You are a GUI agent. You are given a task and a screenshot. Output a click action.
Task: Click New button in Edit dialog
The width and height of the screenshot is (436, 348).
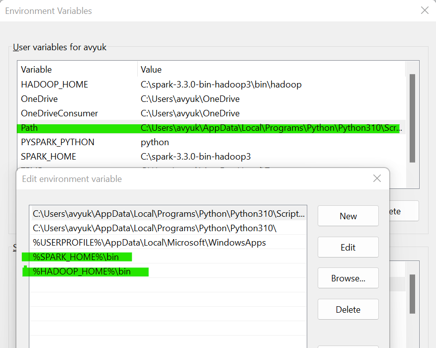tap(348, 216)
